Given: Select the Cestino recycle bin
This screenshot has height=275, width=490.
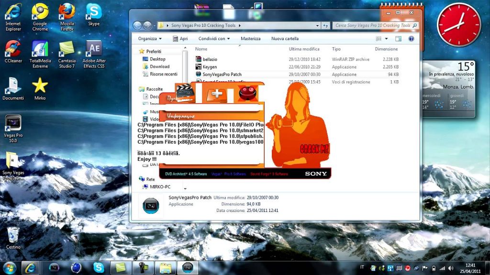Looking at the screenshot, I should click(13, 238).
